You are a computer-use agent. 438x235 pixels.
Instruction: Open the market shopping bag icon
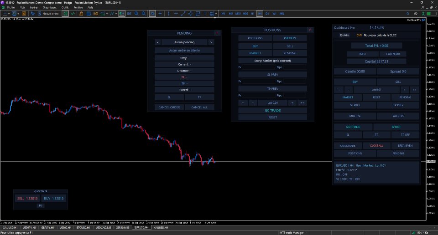81,13
